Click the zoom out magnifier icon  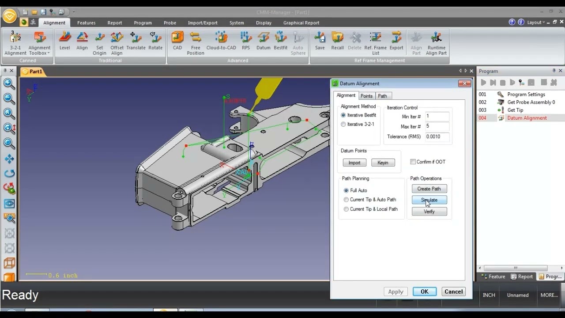click(9, 98)
